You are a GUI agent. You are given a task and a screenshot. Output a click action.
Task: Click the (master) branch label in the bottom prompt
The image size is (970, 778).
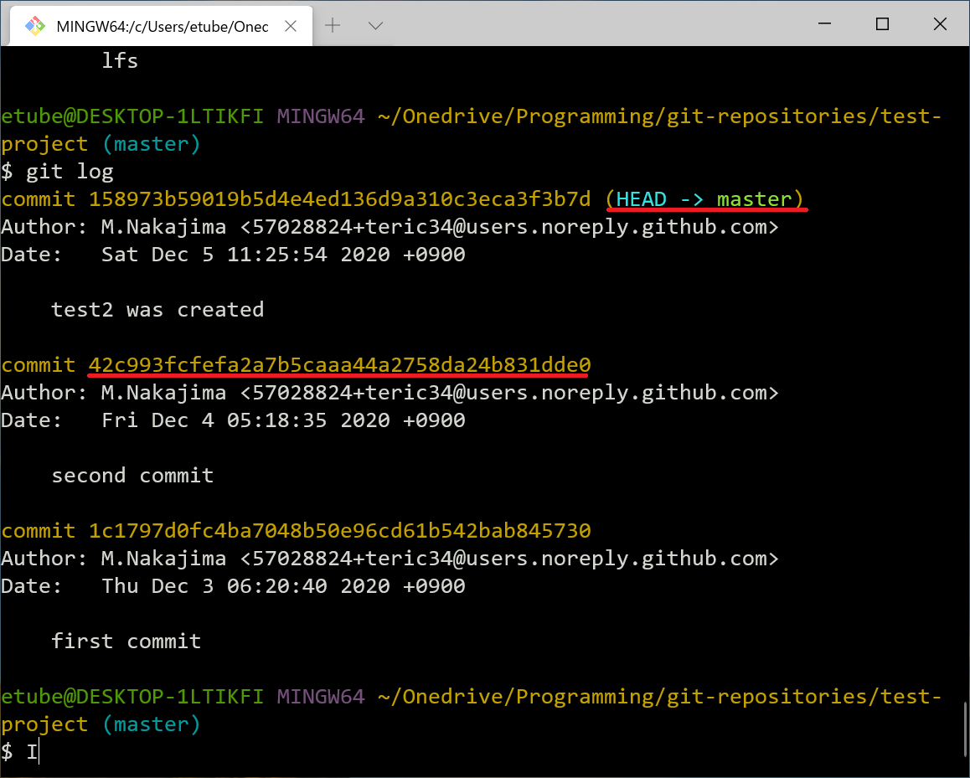[x=151, y=724]
